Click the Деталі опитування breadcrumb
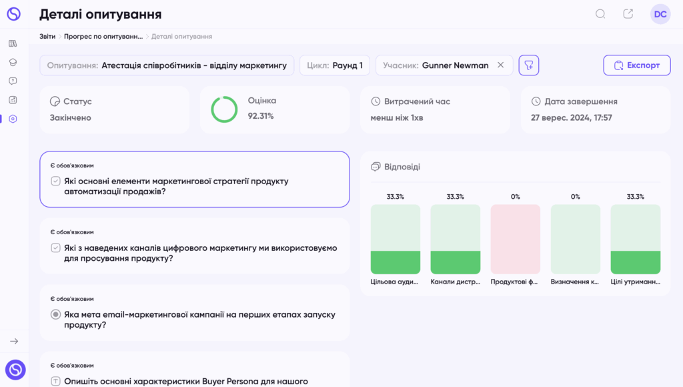The height and width of the screenshot is (387, 683). [x=181, y=37]
